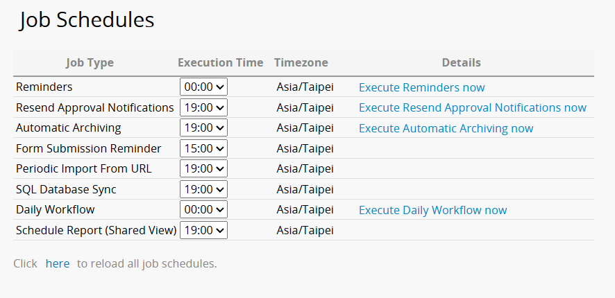The height and width of the screenshot is (298, 615).
Task: Expand Resend Approval Notifications time dropdown
Action: (x=203, y=107)
